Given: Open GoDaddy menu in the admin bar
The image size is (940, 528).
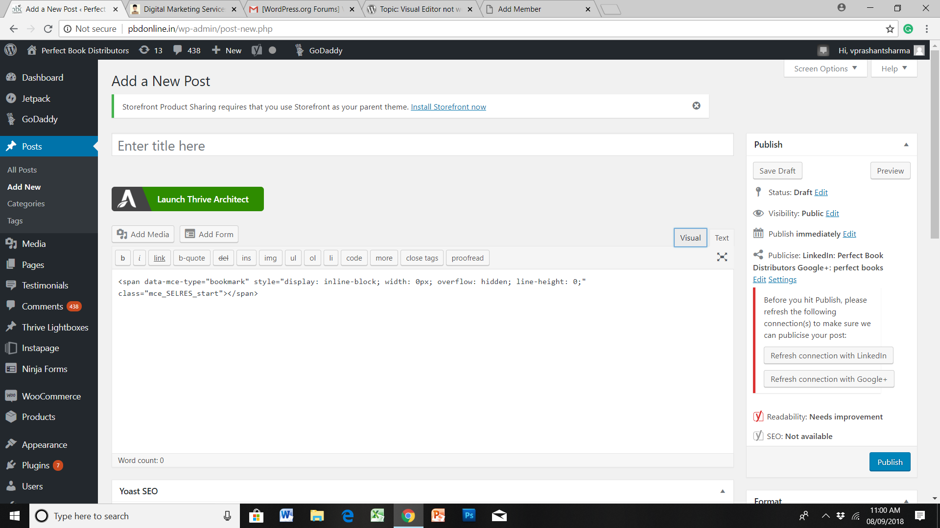Looking at the screenshot, I should (318, 50).
